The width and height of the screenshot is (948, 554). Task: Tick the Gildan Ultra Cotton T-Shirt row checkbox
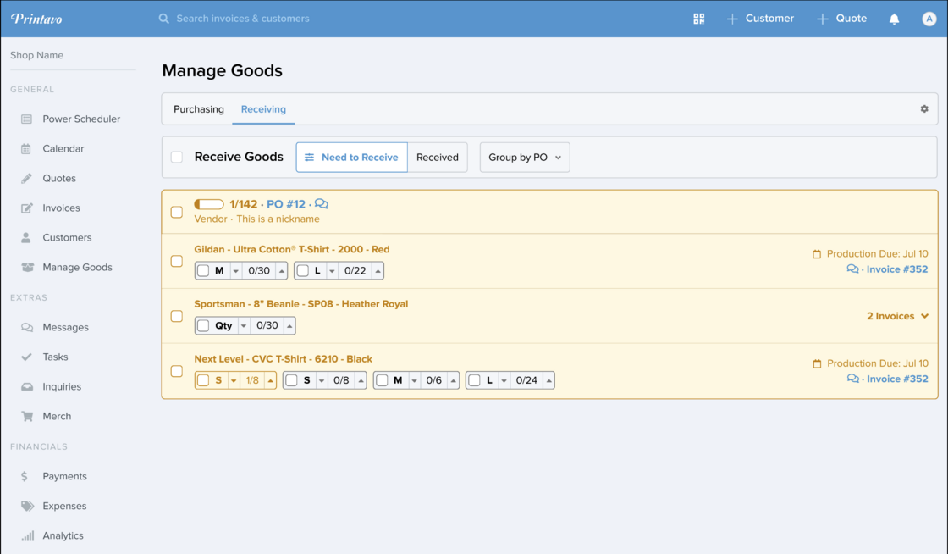[177, 261]
